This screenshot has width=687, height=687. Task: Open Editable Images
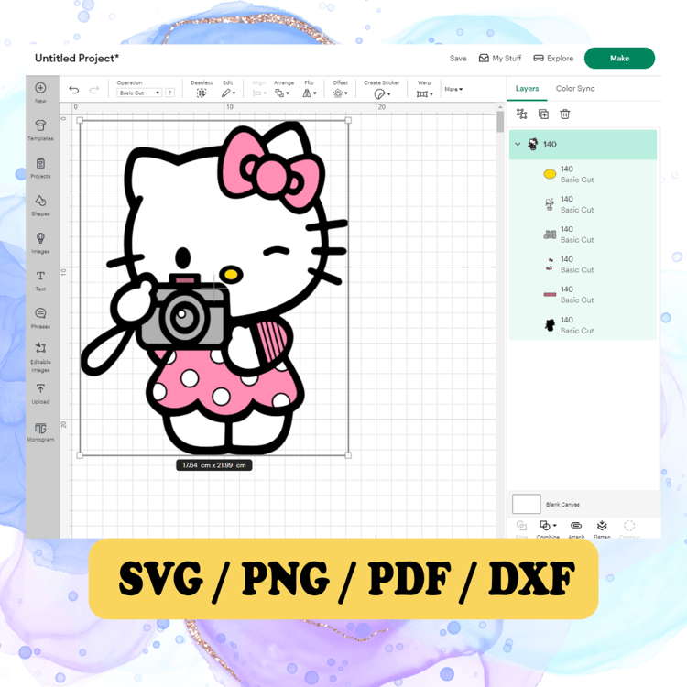coord(40,348)
